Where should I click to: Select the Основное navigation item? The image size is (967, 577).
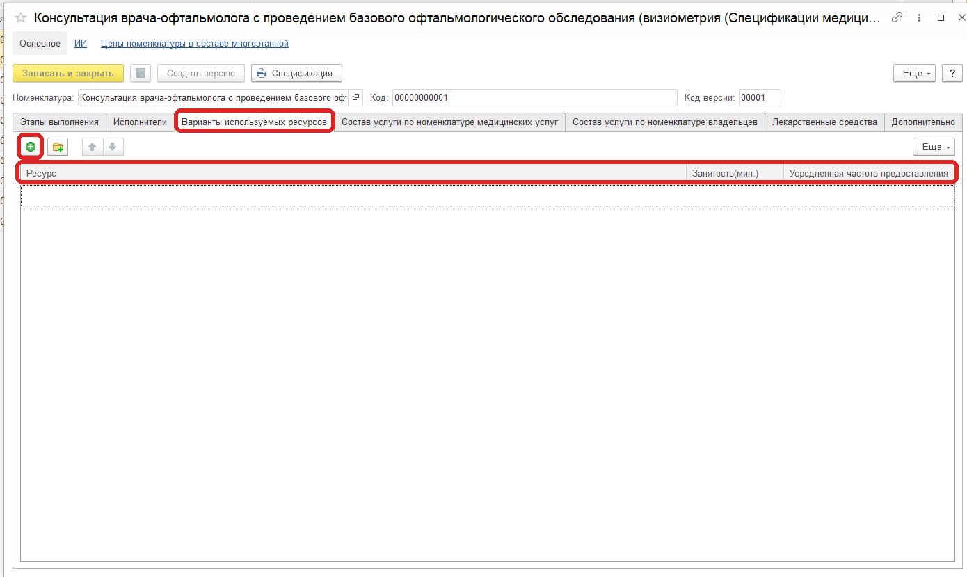click(x=40, y=44)
